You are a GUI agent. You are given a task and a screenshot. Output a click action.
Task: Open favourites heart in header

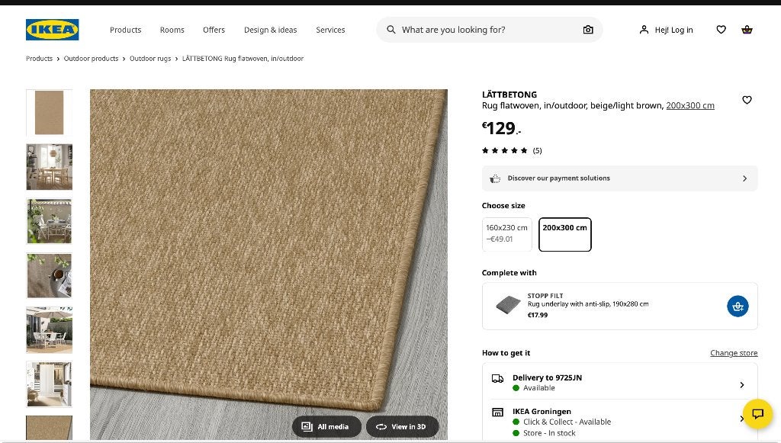coord(722,30)
